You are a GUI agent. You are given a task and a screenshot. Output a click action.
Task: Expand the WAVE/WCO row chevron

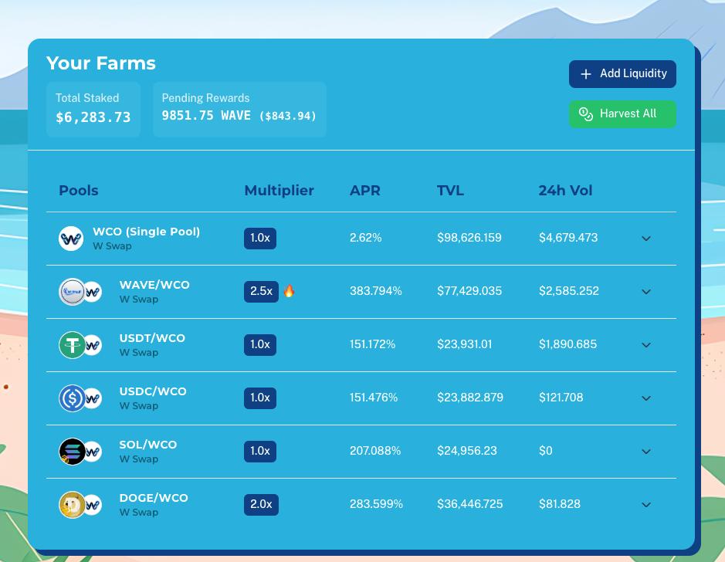[x=646, y=292]
